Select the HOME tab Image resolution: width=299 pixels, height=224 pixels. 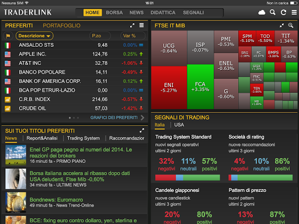92,12
